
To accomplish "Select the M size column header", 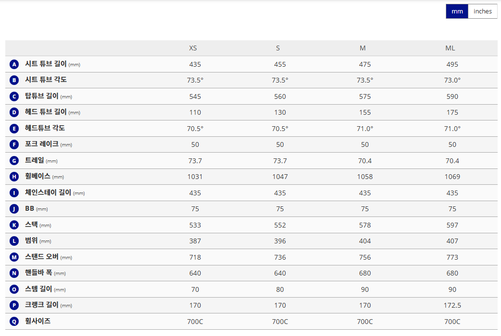I will [x=363, y=48].
